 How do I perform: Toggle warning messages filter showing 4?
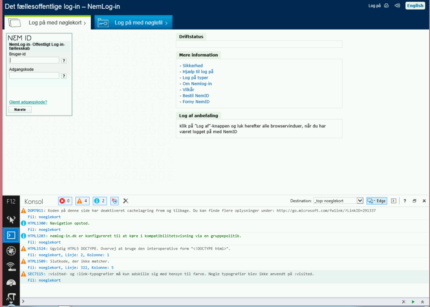pyautogui.click(x=82, y=201)
